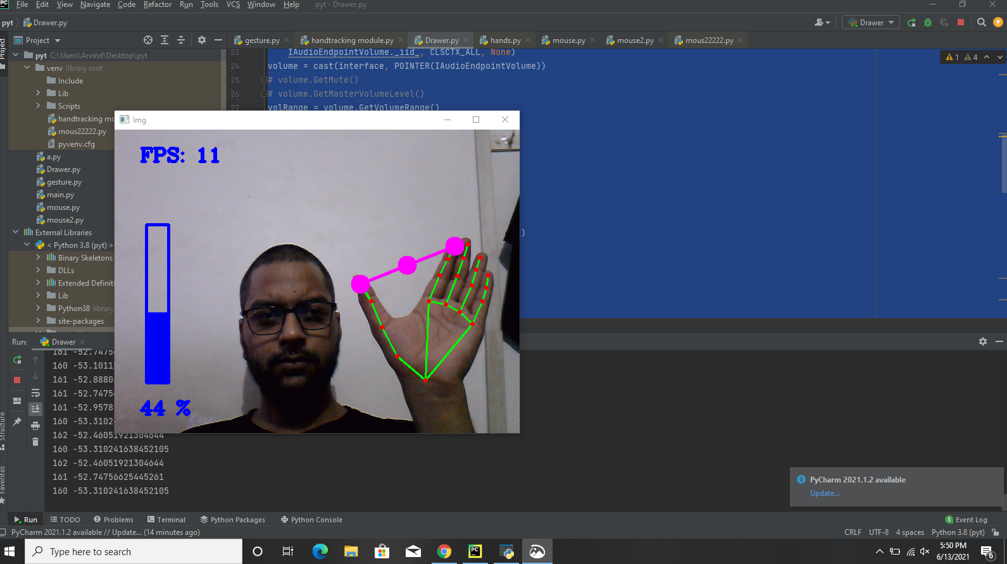Open the Python Packages tool window

pyautogui.click(x=232, y=520)
